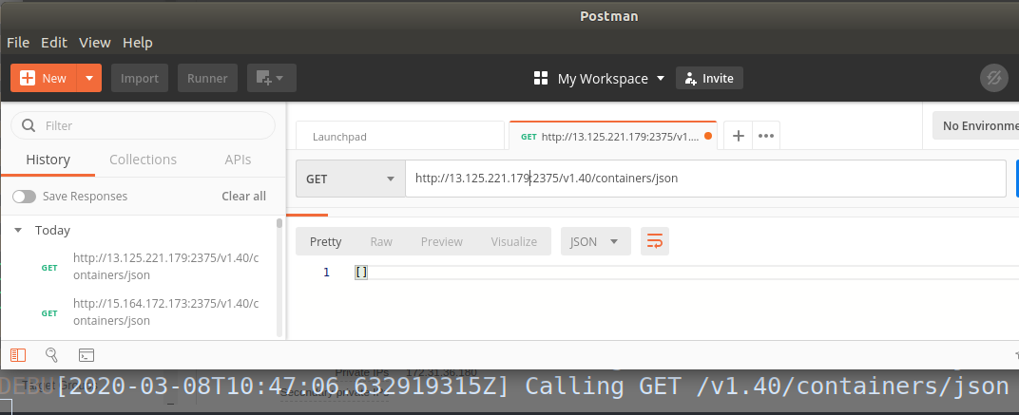This screenshot has width=1019, height=415.
Task: Click the sidebar Filter search field
Action: pos(143,125)
